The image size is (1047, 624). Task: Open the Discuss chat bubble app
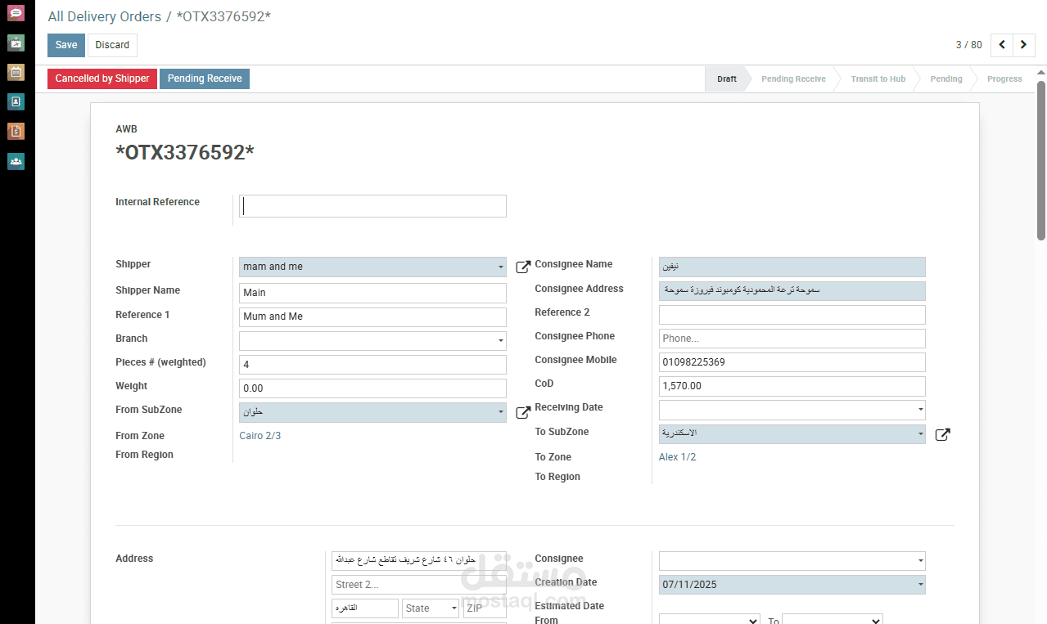click(x=16, y=13)
